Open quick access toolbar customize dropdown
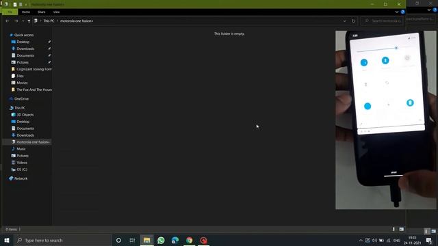This screenshot has width=438, height=246. click(x=26, y=5)
